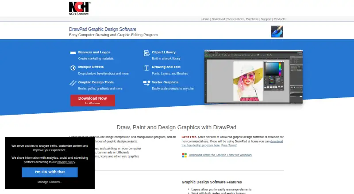Click the Get It Free text
This screenshot has width=354, height=194.
click(x=189, y=137)
